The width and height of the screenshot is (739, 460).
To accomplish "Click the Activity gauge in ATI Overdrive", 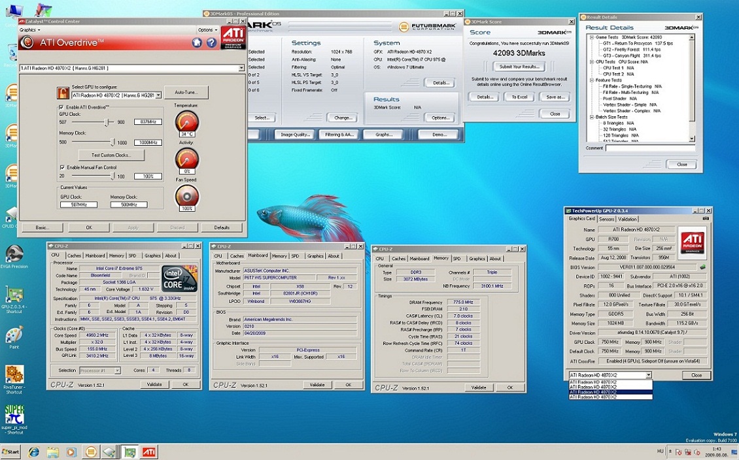I will [x=186, y=161].
